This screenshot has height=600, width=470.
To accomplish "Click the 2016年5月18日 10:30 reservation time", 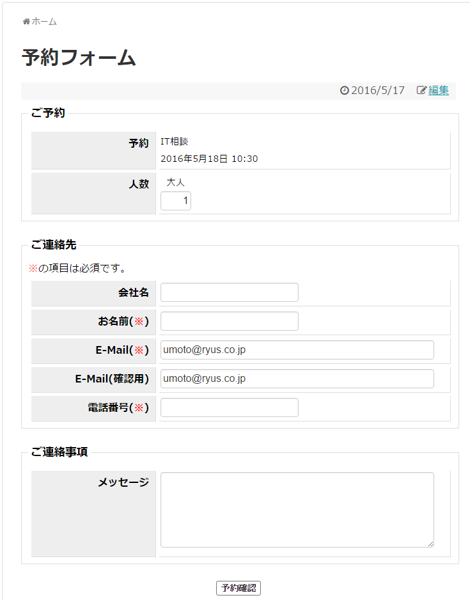I will [209, 159].
